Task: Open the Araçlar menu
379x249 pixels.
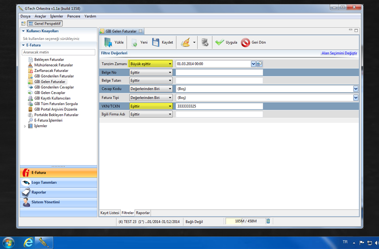Action: coord(40,16)
